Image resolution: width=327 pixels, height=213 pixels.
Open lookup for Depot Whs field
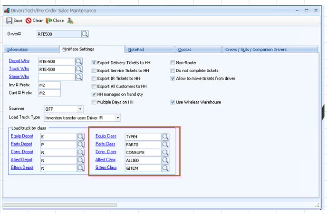[79, 61]
